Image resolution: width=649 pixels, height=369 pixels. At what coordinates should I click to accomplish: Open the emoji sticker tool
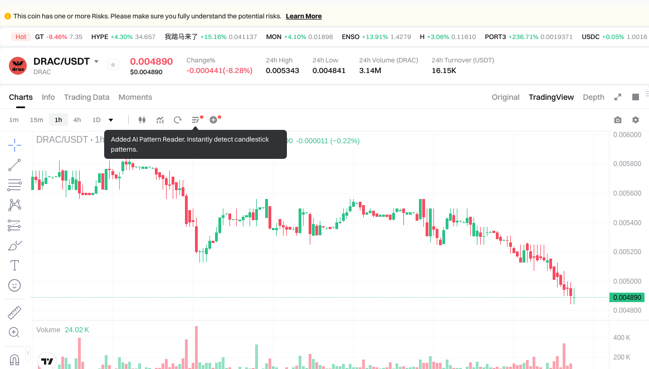[x=14, y=285]
